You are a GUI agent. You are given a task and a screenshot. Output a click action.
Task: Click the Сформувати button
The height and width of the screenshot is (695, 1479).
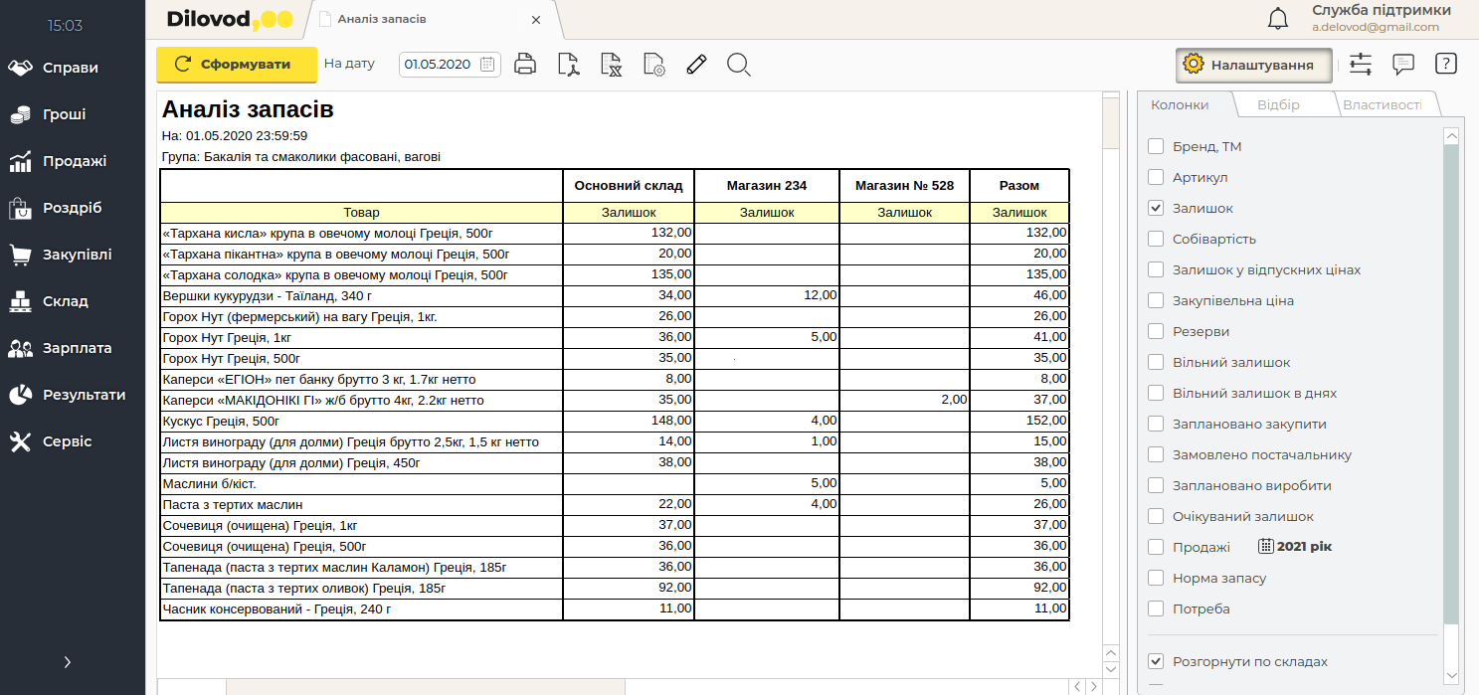[237, 64]
